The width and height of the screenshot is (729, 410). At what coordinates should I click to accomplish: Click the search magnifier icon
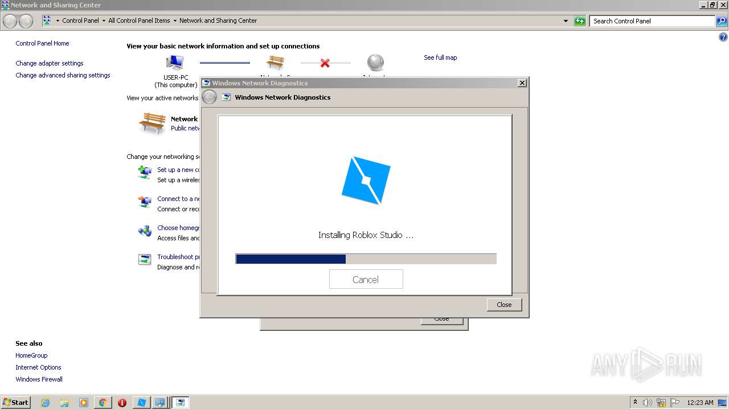point(722,21)
